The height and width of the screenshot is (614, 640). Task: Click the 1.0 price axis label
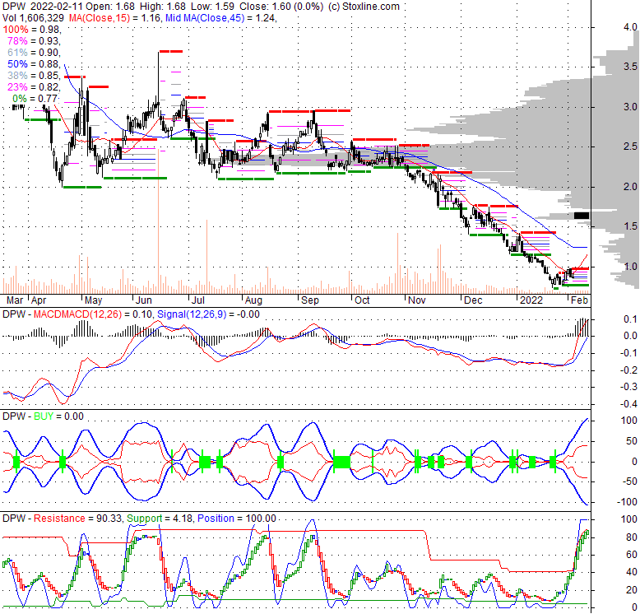click(x=630, y=267)
